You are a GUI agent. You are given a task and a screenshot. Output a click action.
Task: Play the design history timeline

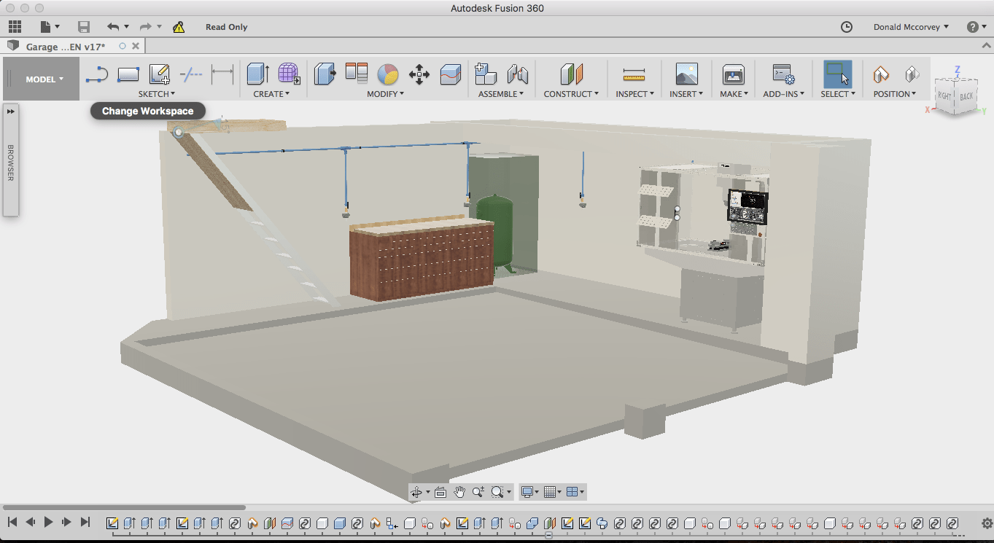pos(49,522)
